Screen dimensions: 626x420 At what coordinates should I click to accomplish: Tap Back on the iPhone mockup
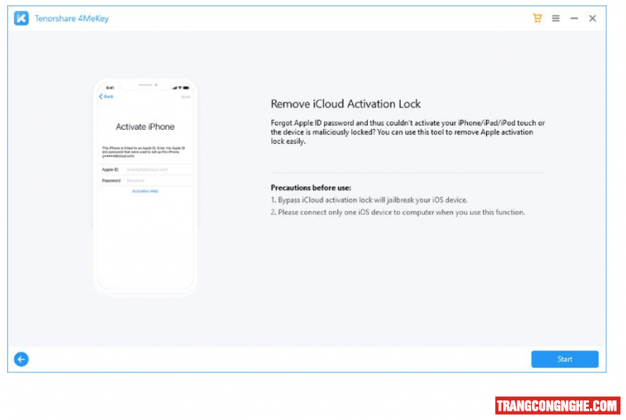click(x=106, y=96)
